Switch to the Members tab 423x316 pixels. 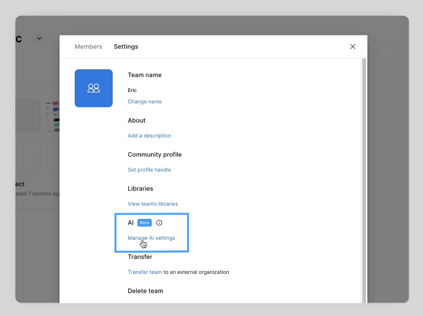coord(88,46)
